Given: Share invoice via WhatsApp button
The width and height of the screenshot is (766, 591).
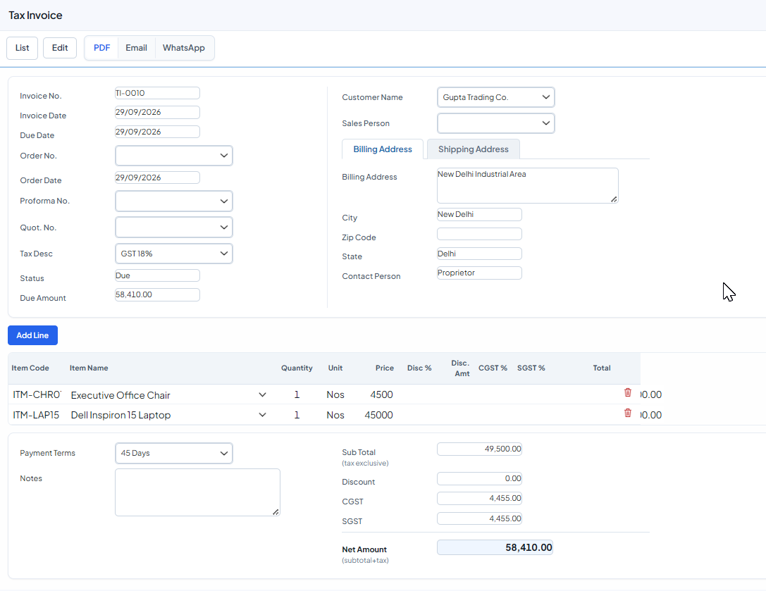Looking at the screenshot, I should click(x=184, y=48).
